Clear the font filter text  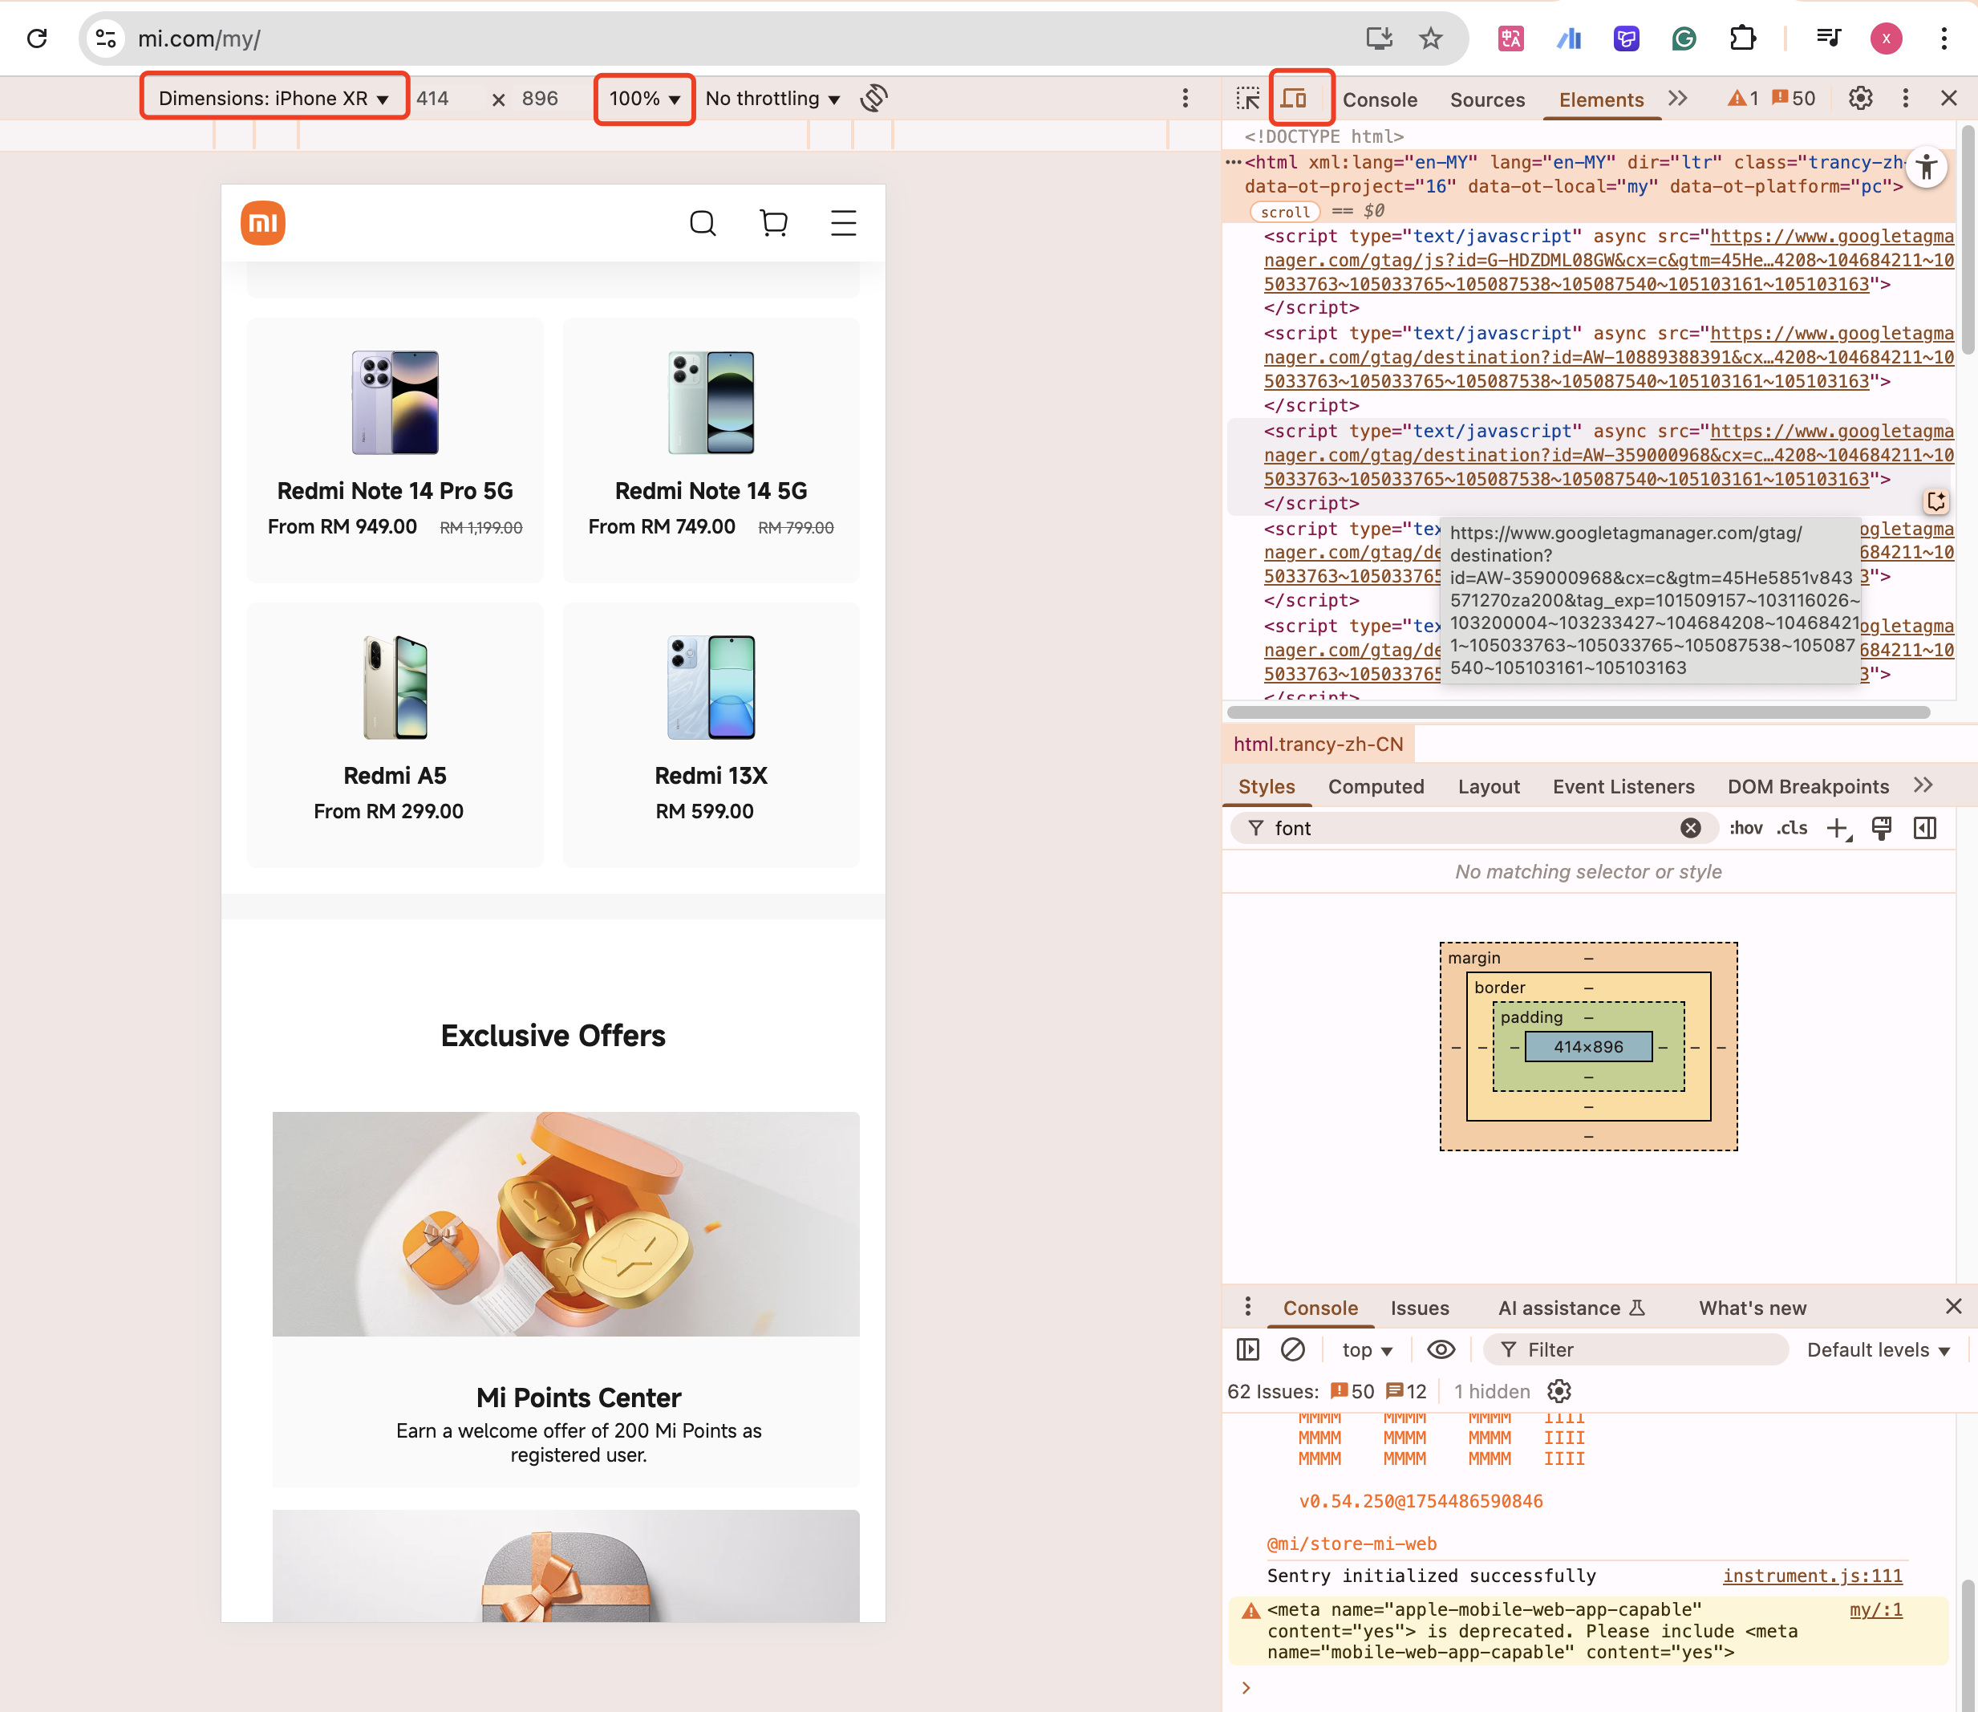(1689, 828)
